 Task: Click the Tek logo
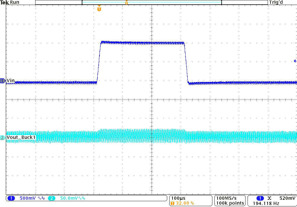tap(4, 2)
